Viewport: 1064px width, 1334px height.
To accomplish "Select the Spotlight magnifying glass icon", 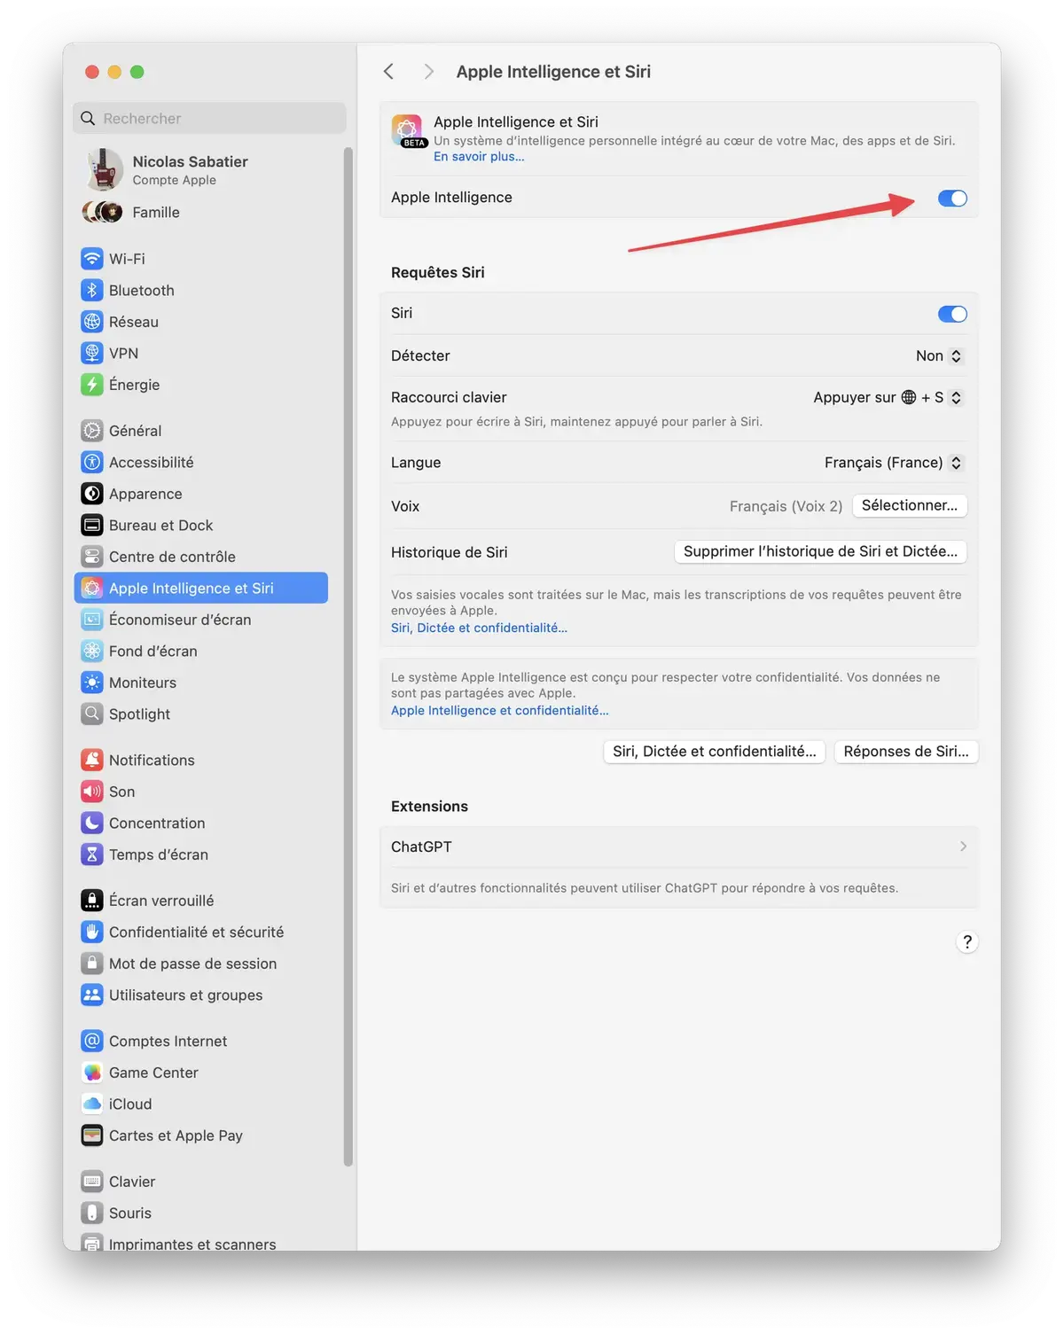I will 93,714.
